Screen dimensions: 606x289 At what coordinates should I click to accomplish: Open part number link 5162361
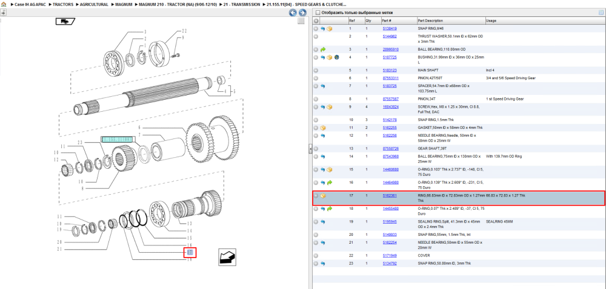point(390,196)
